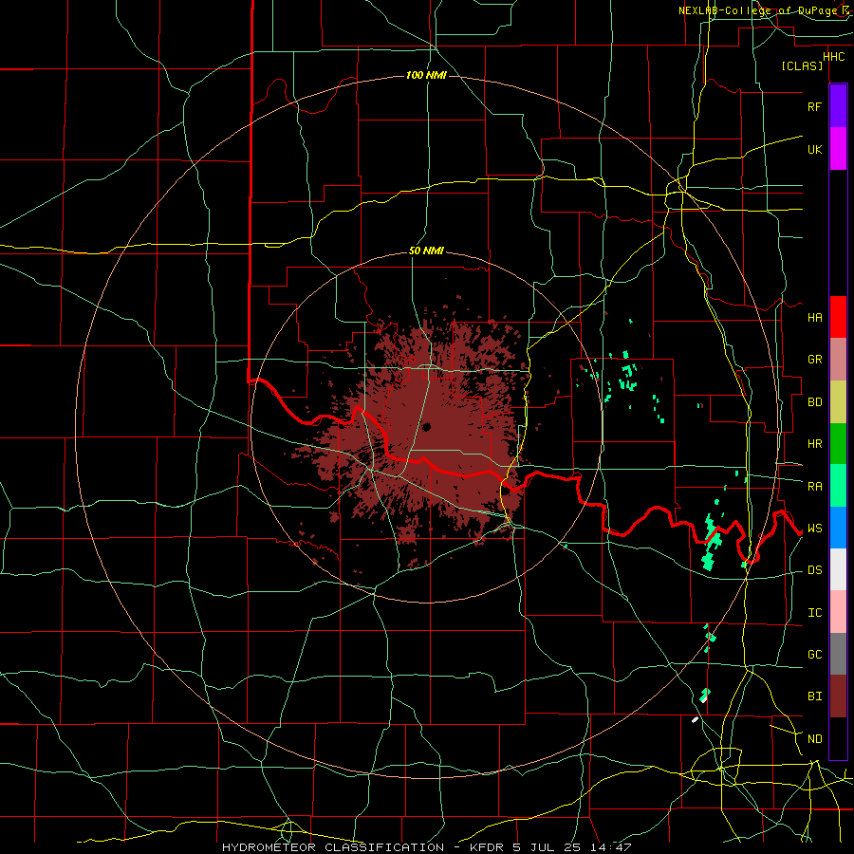
Task: Click the WS blue legend swatch
Action: click(x=838, y=528)
